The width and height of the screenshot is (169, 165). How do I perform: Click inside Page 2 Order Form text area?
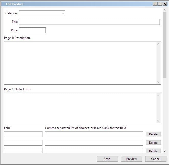coord(80,108)
